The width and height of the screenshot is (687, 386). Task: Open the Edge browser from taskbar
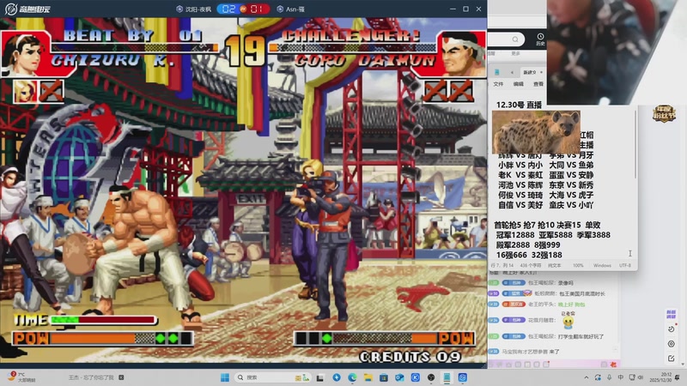click(352, 377)
